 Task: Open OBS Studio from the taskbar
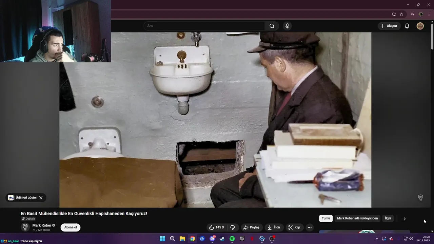click(272, 239)
